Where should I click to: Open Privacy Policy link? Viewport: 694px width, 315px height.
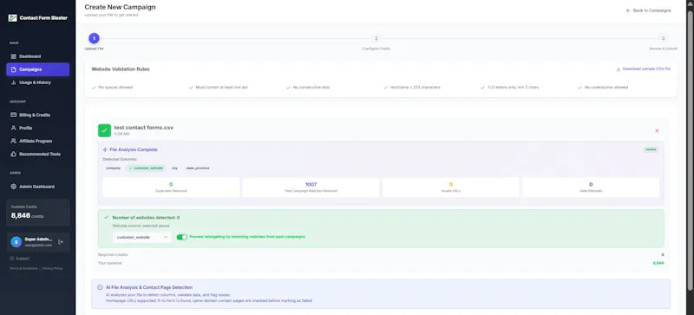[x=52, y=268]
